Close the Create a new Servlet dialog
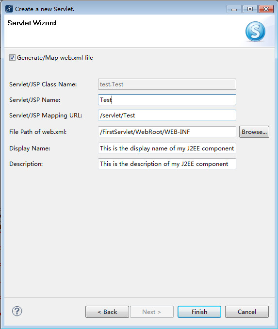Screen dimensions: 278x329 (266, 9)
